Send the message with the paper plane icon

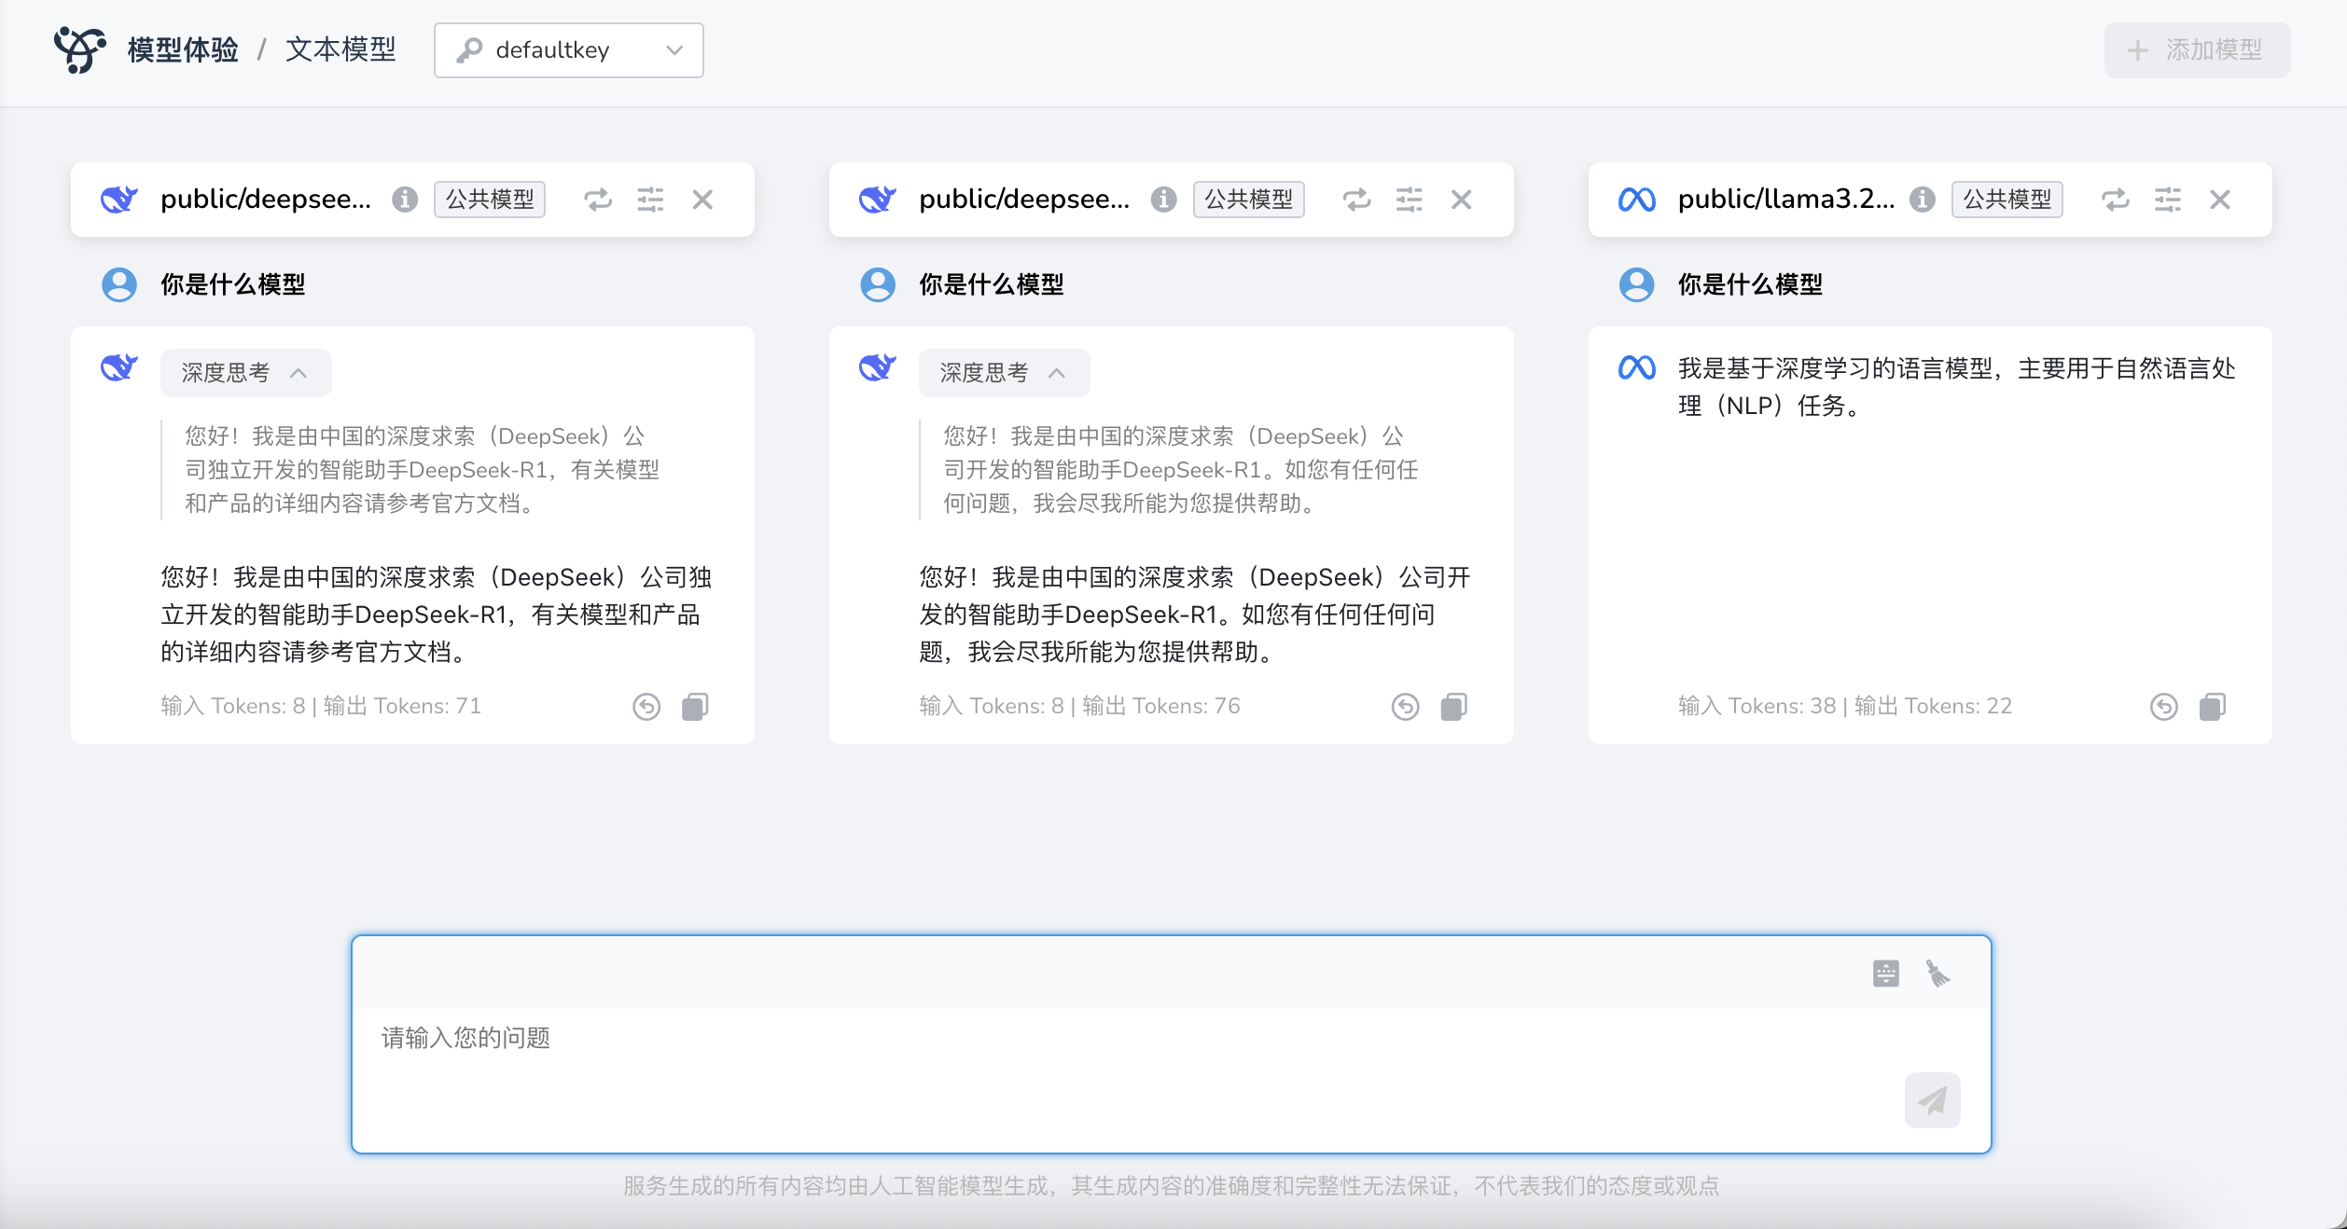[x=1931, y=1100]
